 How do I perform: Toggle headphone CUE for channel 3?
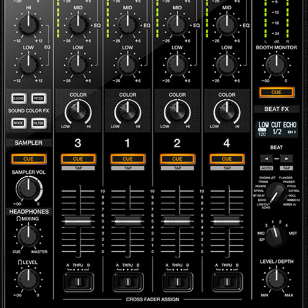[78, 159]
